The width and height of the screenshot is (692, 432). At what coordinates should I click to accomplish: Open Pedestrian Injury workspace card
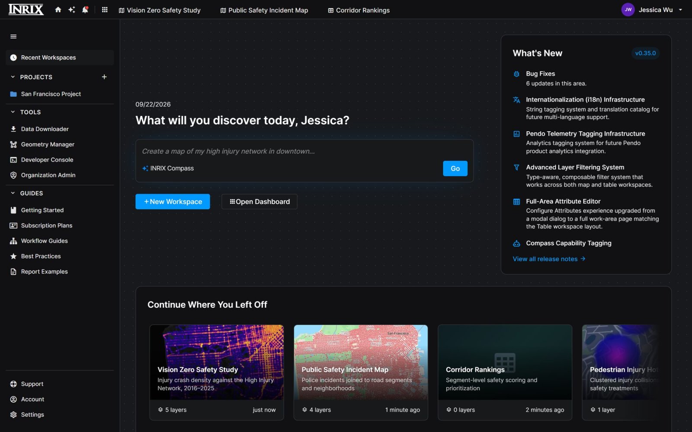(x=621, y=372)
